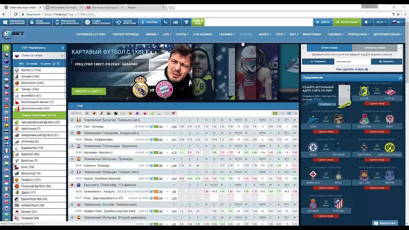This screenshot has width=409, height=230.
Task: Open the Как сделать ставку help link
Action: 352,69
